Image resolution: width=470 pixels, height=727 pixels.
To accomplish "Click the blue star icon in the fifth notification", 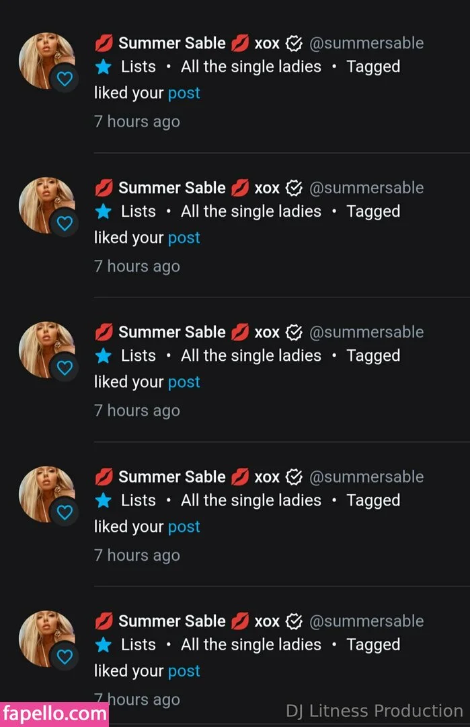I will [x=103, y=645].
